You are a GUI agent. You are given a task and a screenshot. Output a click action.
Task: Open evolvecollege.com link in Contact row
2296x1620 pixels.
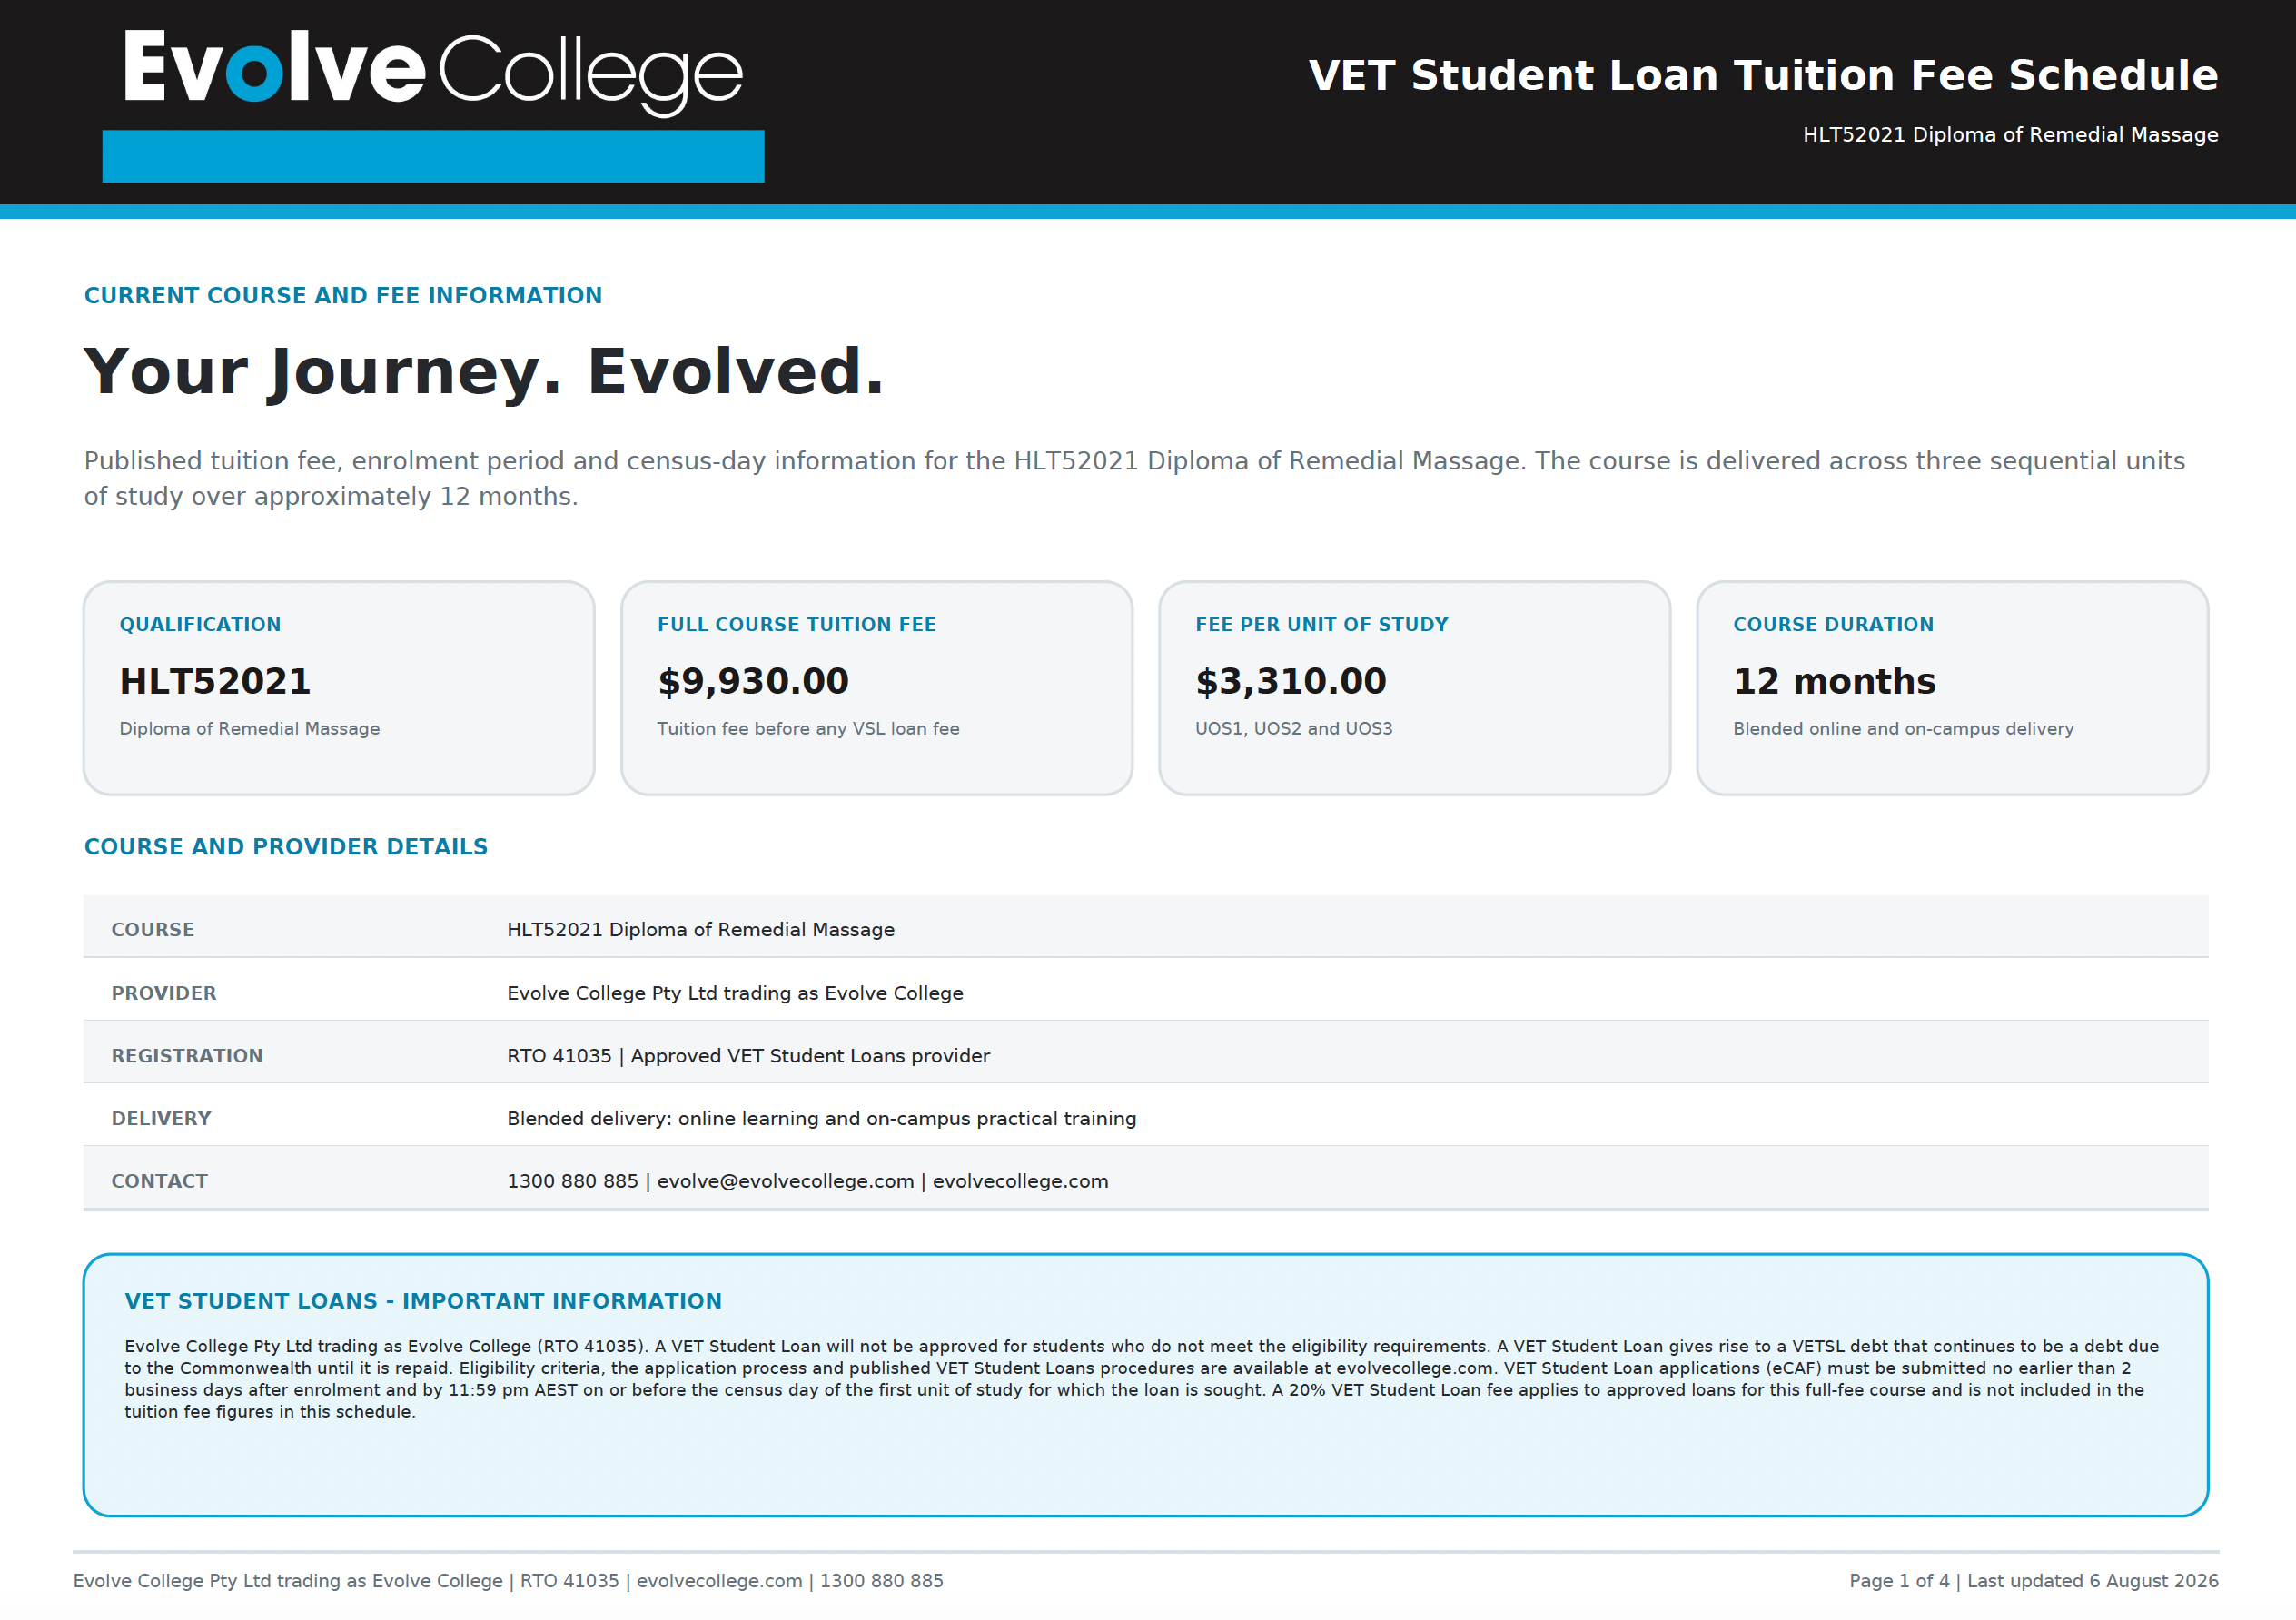pos(1020,1182)
